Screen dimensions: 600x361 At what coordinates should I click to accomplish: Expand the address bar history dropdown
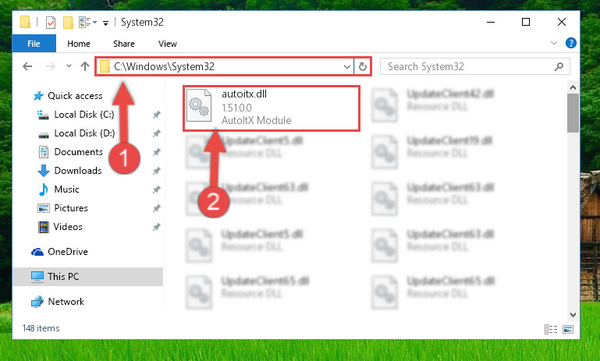346,67
